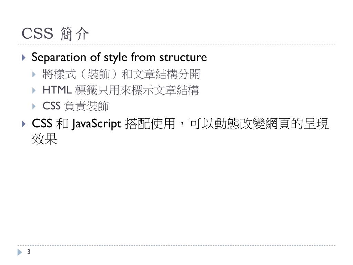The image size is (353, 265).
Task: Click the line 將樣式（裝飾）和文章結構分開
Action: pyautogui.click(x=121, y=74)
